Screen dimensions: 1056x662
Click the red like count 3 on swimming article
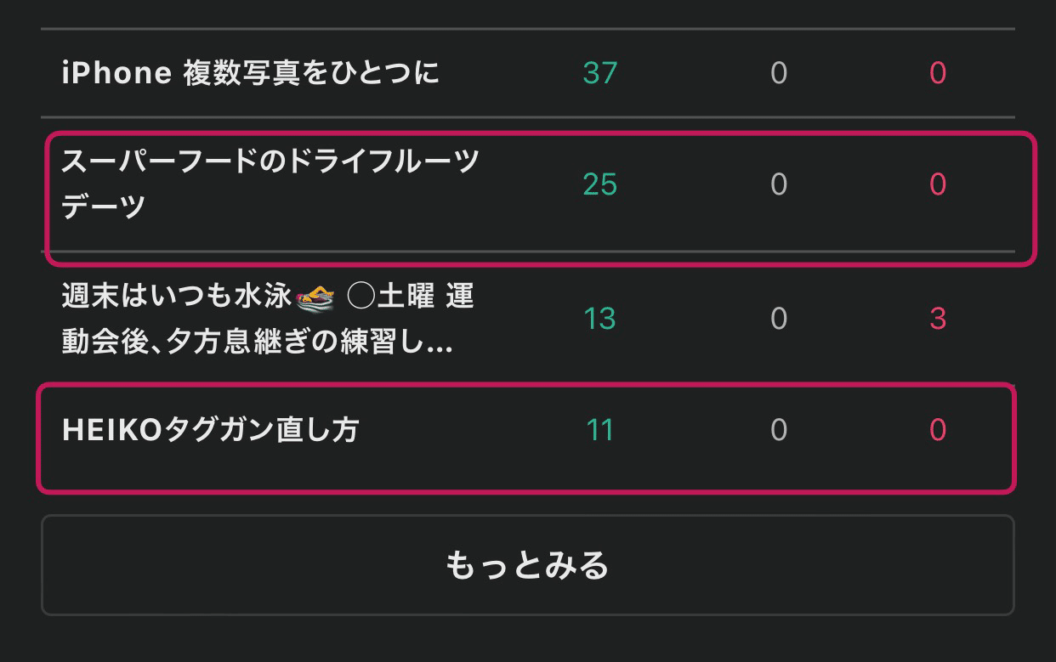click(936, 320)
